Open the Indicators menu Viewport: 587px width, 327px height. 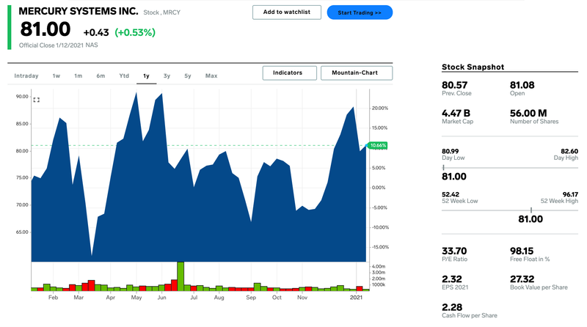point(290,73)
